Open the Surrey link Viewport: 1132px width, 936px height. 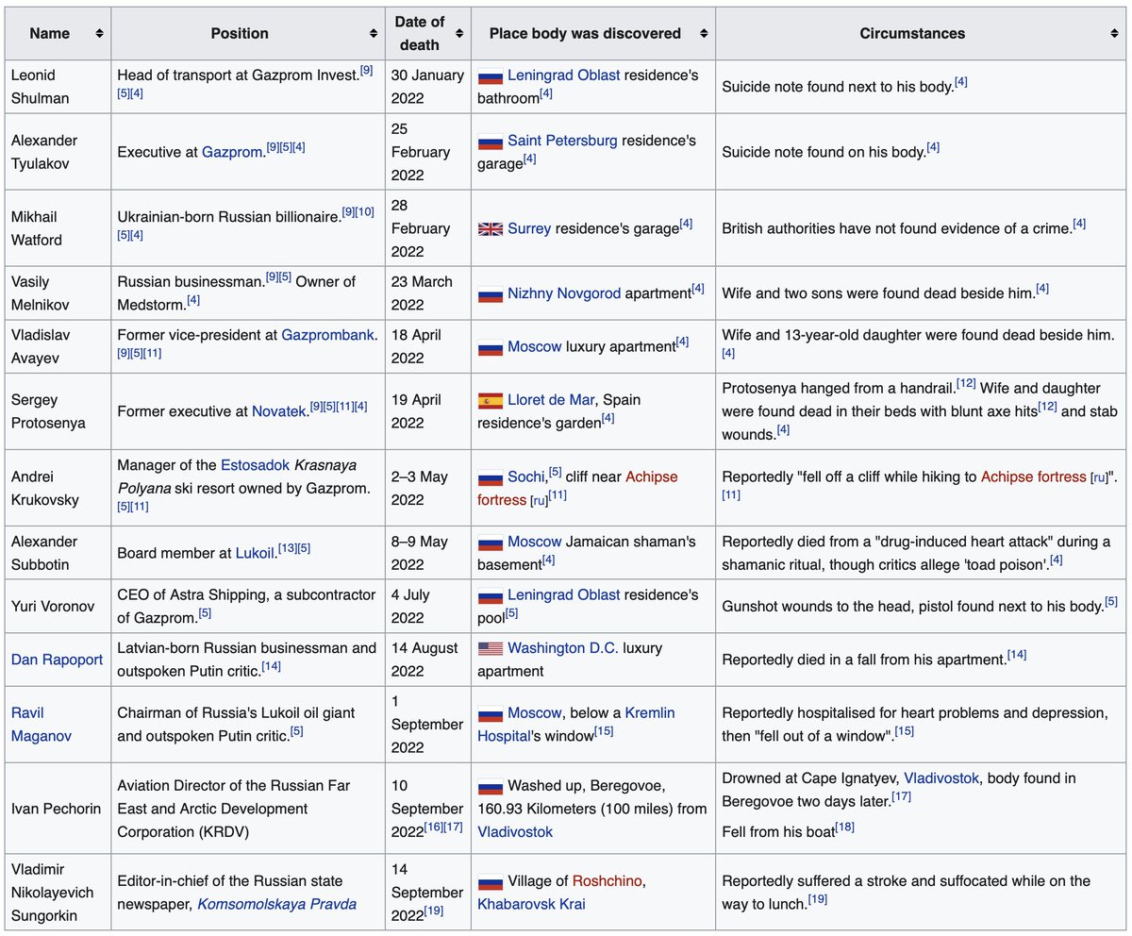click(529, 228)
